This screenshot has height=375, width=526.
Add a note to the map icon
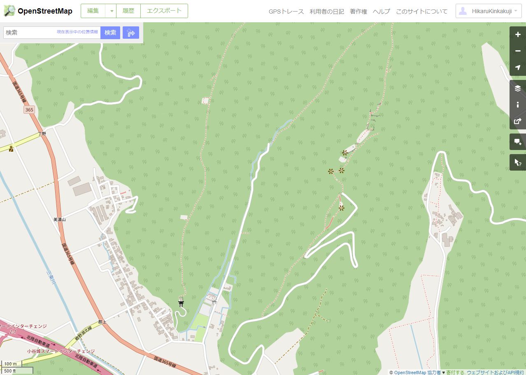pos(518,142)
